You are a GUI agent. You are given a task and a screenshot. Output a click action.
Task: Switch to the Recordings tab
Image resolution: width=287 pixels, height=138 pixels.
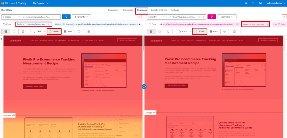128,10
